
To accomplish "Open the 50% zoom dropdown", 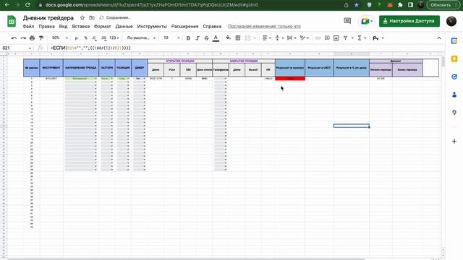I will (x=60, y=38).
